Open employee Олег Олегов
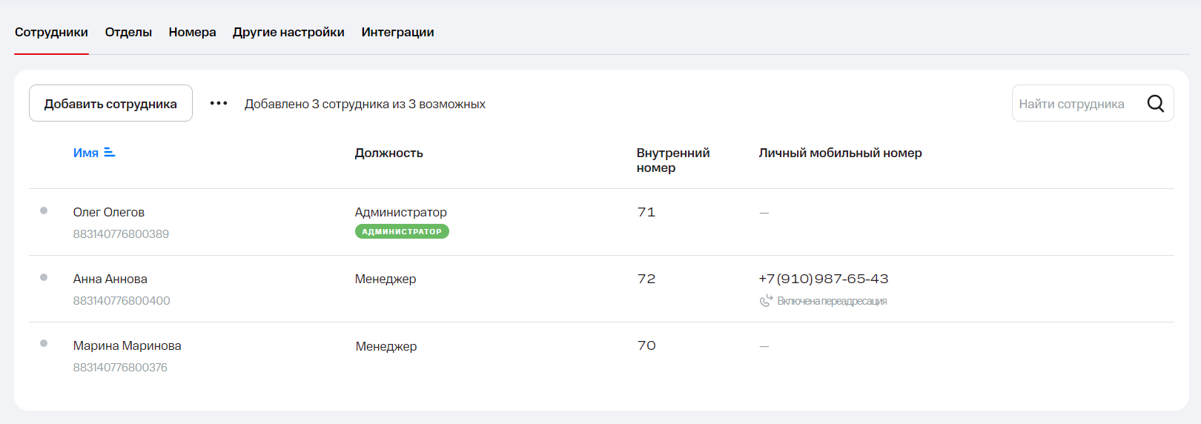This screenshot has width=1201, height=424. pos(109,212)
